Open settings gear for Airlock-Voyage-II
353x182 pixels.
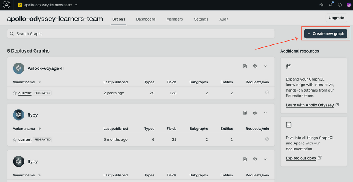(255, 66)
